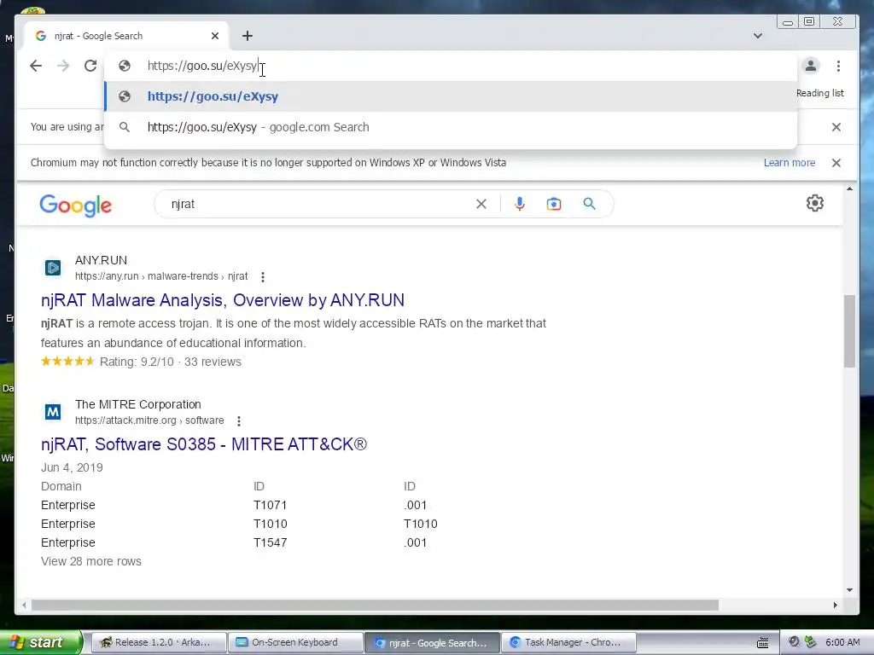Switch to njrat - Google Search taskbar item
874x655 pixels.
(x=431, y=642)
